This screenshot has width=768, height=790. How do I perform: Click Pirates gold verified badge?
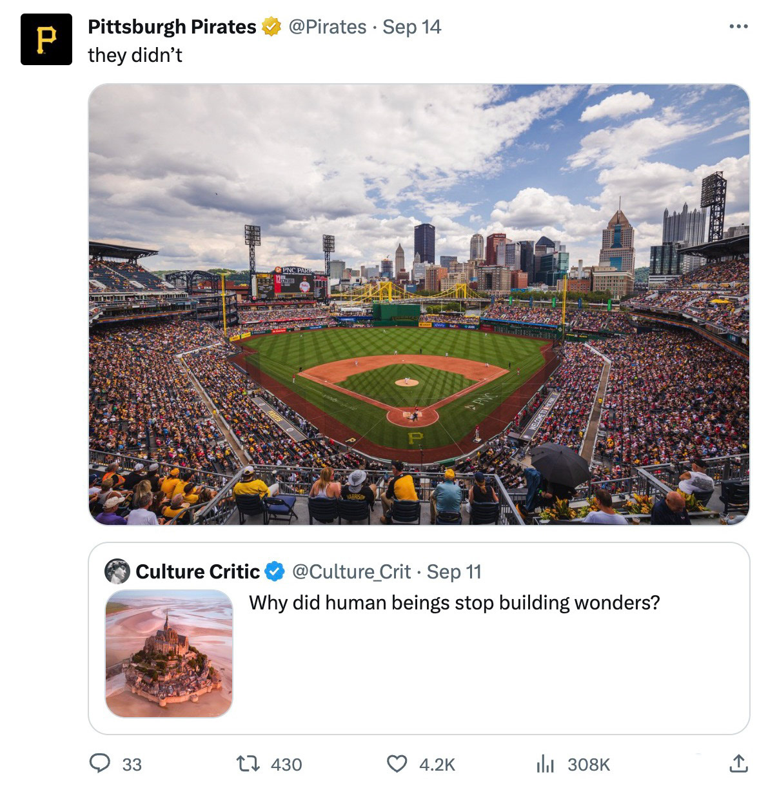[271, 27]
